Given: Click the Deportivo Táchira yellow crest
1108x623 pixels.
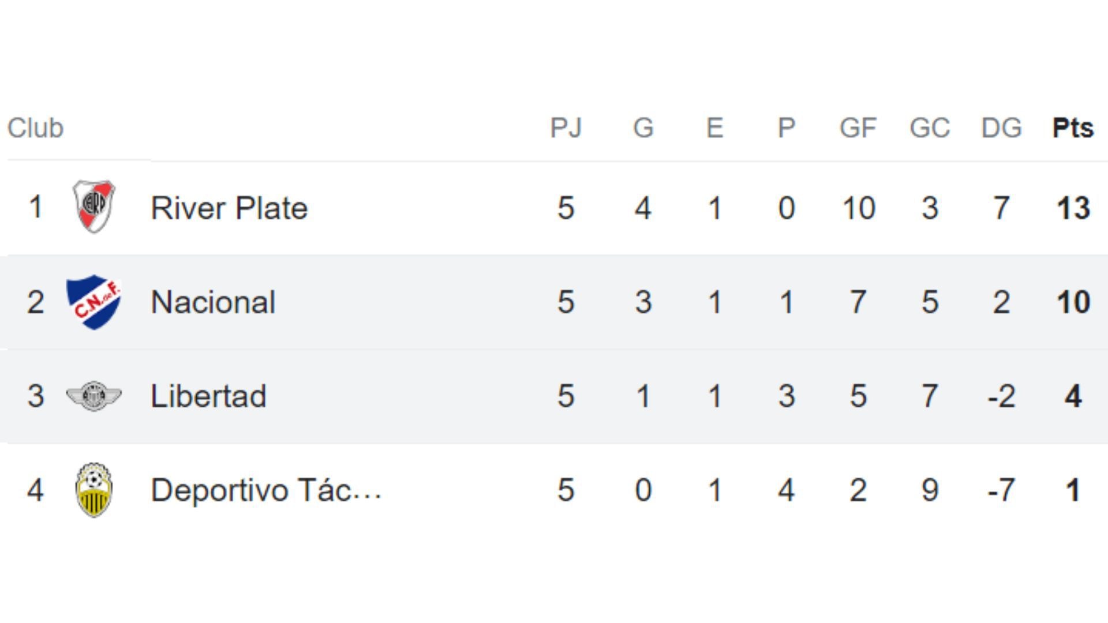Looking at the screenshot, I should point(94,490).
